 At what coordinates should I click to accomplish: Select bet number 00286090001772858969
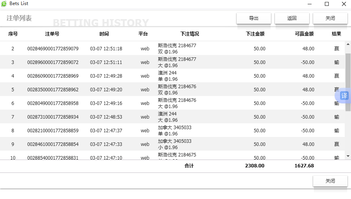53,76
